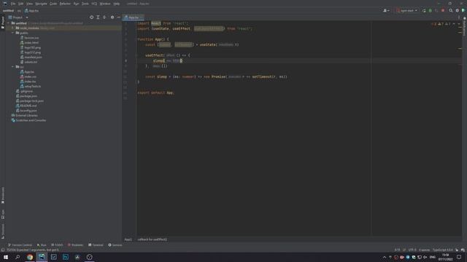Open Version Control tool window
The image size is (467, 262).
click(20, 245)
